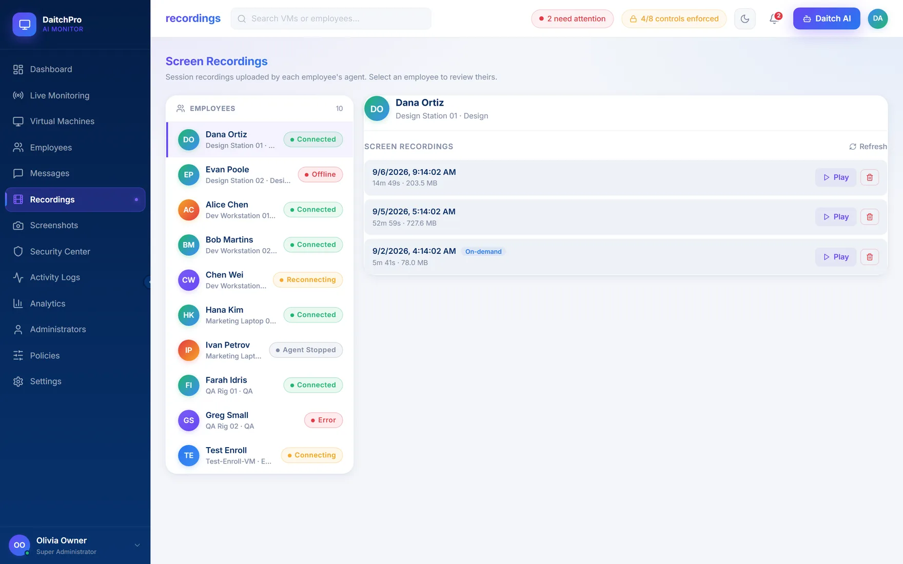Select employee Test Enroll

[260, 455]
